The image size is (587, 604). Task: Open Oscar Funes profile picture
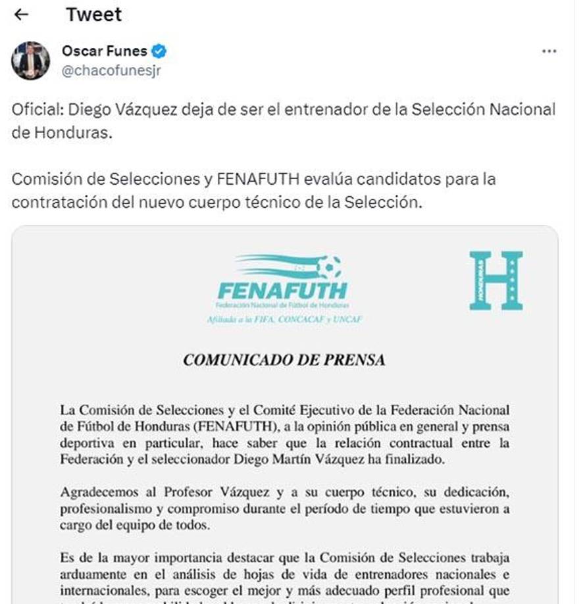[x=31, y=60]
